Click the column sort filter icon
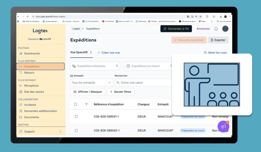Viewport: 261px width, 152px height. (x=86, y=104)
